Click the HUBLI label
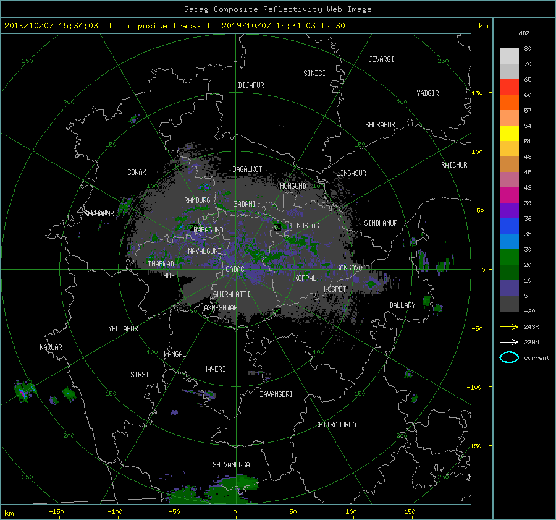556x520 pixels. click(172, 275)
